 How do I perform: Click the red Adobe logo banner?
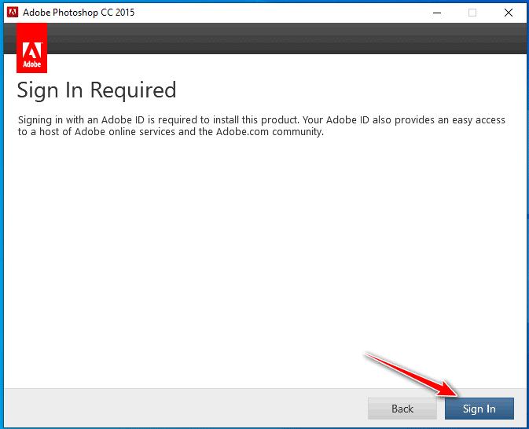(x=31, y=47)
